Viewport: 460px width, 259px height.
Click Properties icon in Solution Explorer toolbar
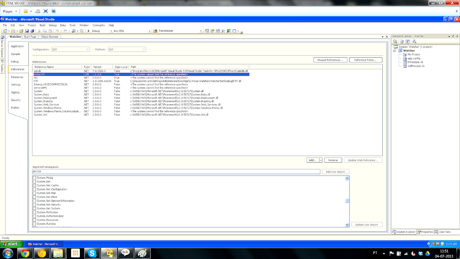coord(395,41)
